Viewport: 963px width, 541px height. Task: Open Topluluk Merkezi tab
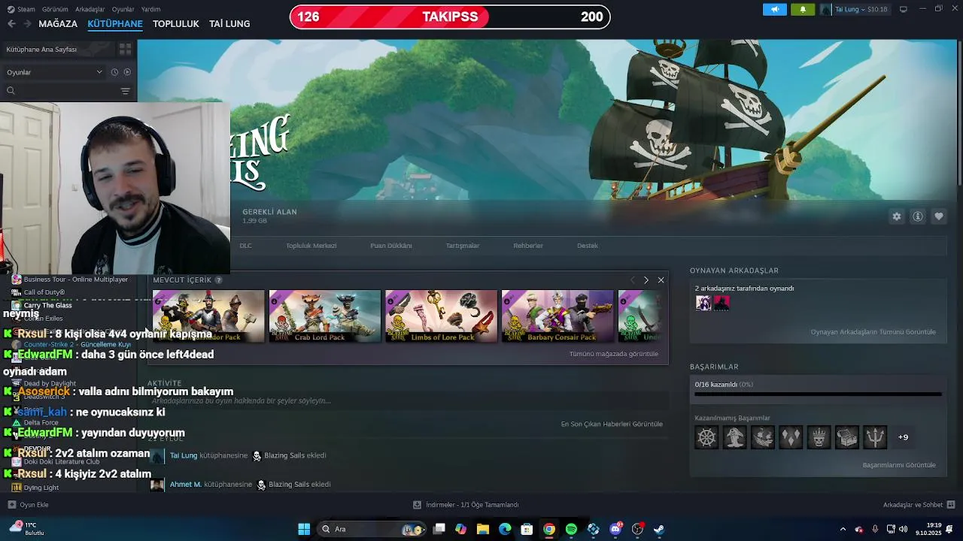point(311,246)
